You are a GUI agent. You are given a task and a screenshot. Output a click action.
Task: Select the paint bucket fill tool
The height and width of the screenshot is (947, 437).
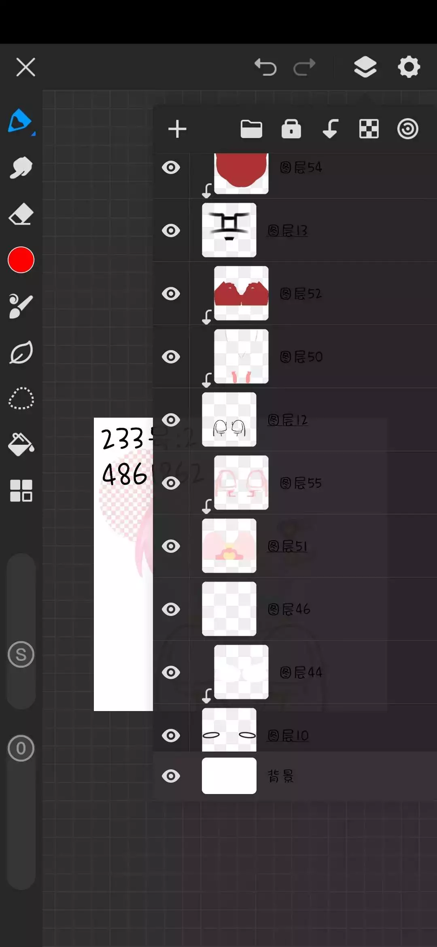[x=21, y=444]
